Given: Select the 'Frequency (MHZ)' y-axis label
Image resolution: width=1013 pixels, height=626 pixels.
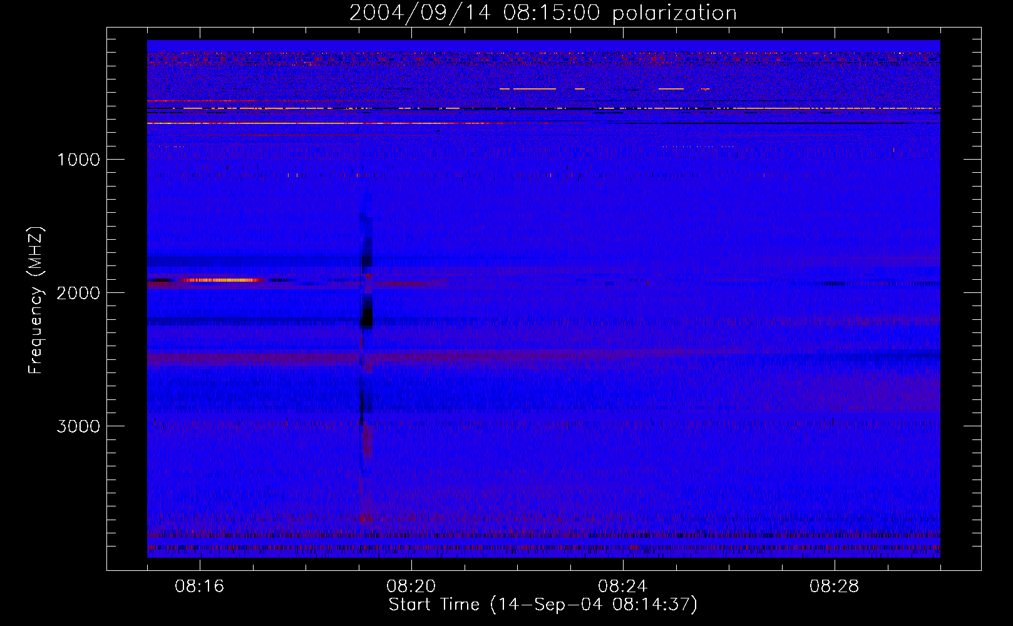Looking at the screenshot, I should coord(36,300).
